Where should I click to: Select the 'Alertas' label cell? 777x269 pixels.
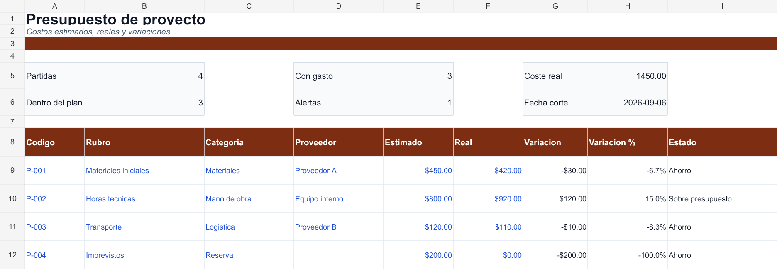click(x=339, y=103)
